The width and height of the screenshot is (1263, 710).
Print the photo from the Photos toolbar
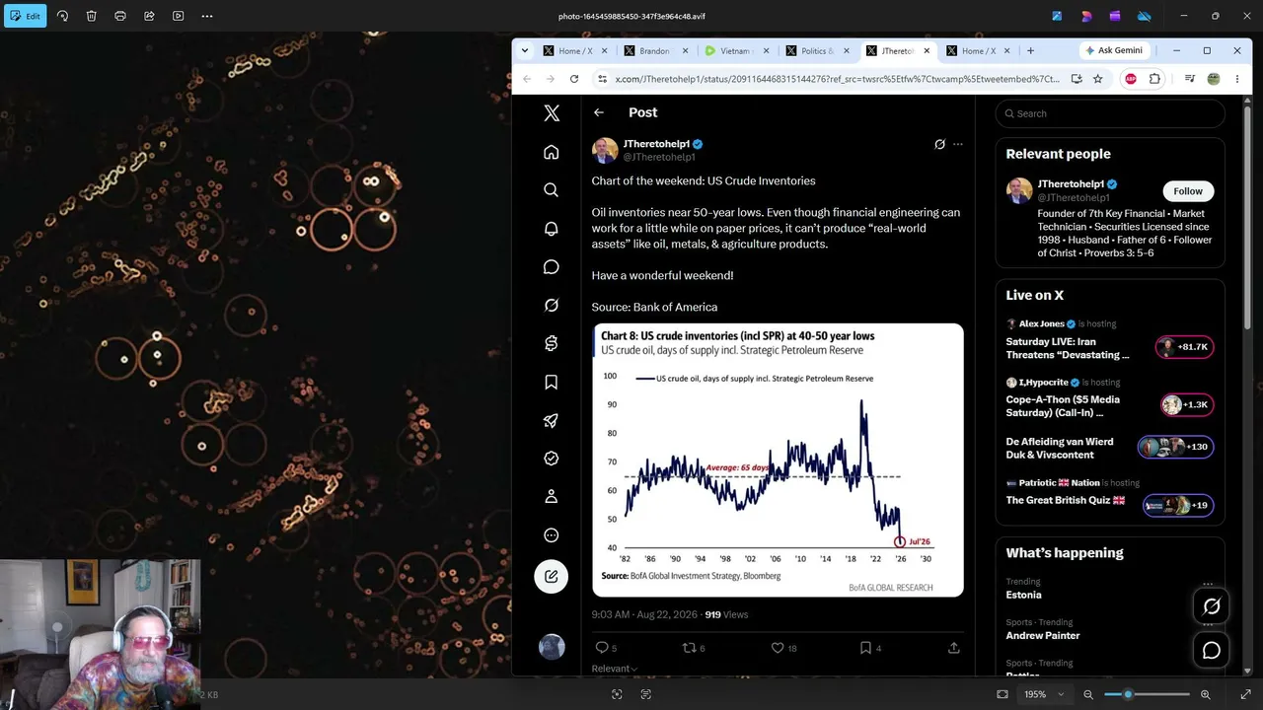click(x=120, y=16)
